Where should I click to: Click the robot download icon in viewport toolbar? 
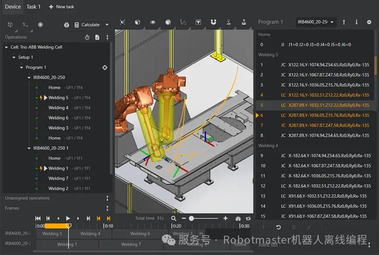point(228,22)
